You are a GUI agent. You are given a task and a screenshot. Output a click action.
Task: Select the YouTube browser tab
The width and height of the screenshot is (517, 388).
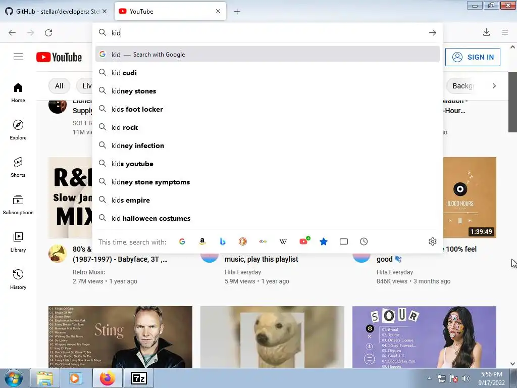pos(170,11)
